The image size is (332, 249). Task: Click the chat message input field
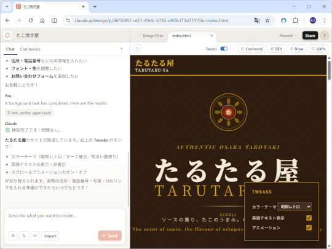click(65, 218)
